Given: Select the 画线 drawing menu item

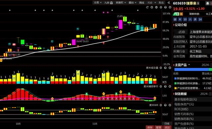Looking at the screenshot, I should [x=141, y=3].
